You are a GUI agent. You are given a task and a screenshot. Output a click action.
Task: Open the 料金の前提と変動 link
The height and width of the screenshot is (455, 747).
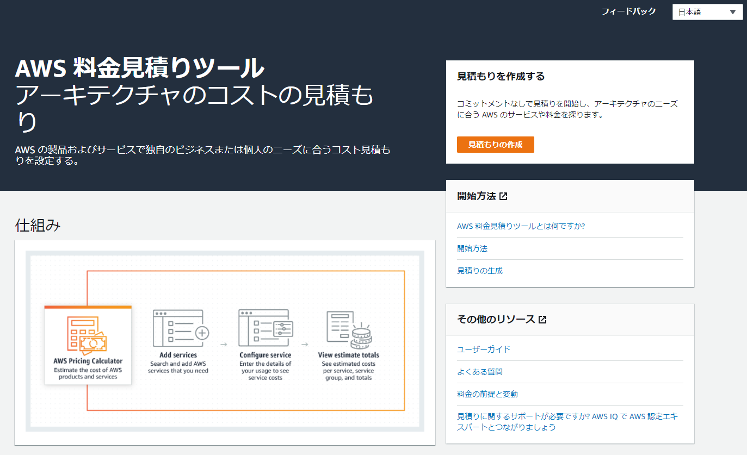click(487, 394)
